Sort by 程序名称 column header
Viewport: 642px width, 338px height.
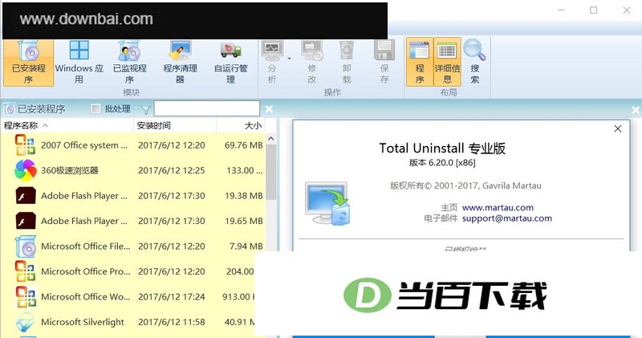tap(67, 125)
